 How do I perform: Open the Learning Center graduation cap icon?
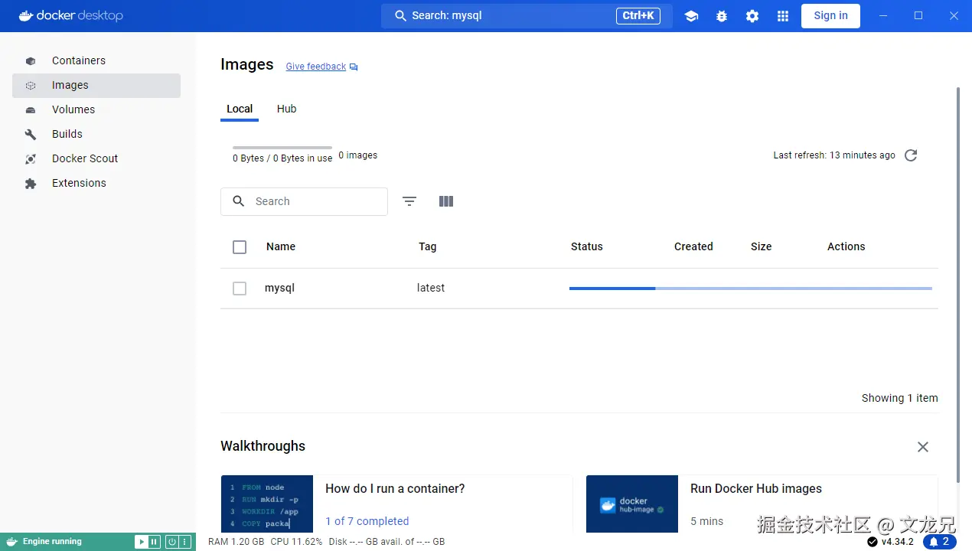(691, 16)
